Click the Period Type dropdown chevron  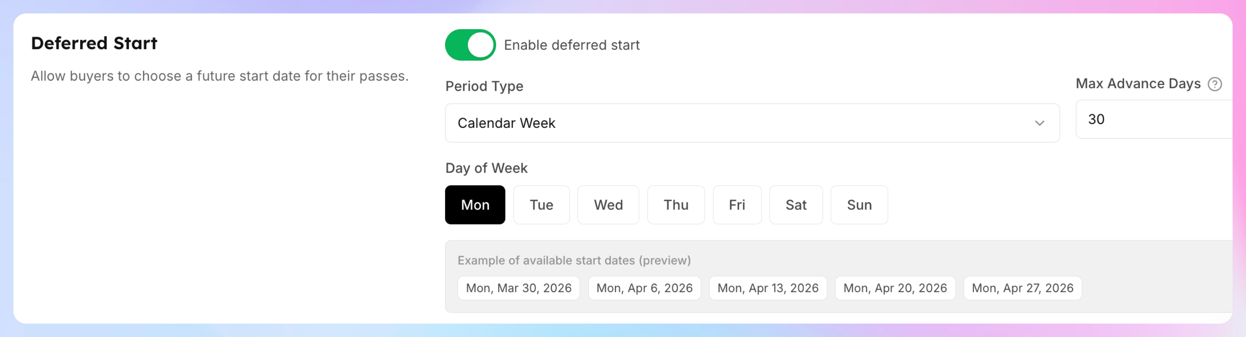pyautogui.click(x=1039, y=123)
